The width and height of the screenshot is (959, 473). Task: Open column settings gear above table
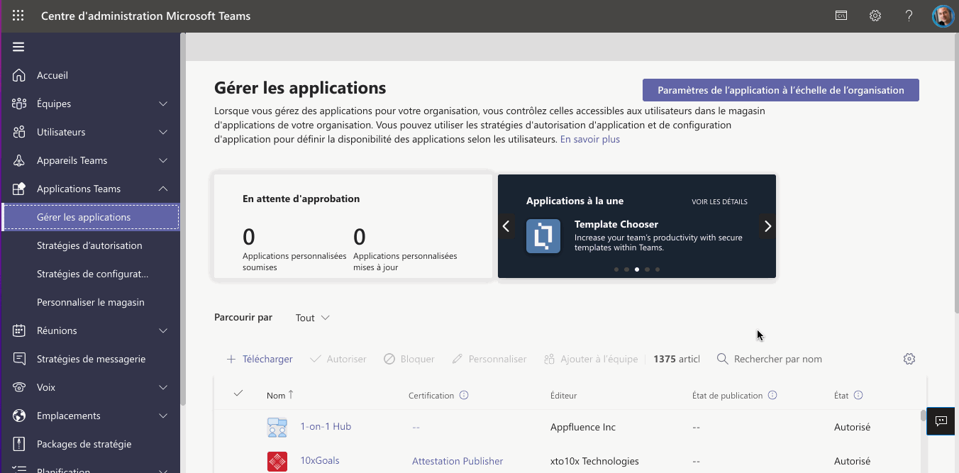909,359
